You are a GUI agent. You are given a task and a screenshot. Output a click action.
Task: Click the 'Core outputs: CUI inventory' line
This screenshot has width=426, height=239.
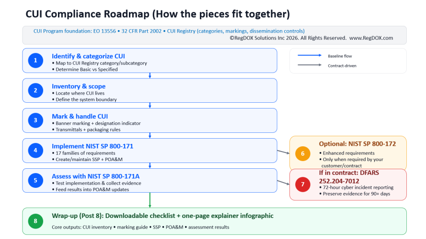[x=140, y=227]
